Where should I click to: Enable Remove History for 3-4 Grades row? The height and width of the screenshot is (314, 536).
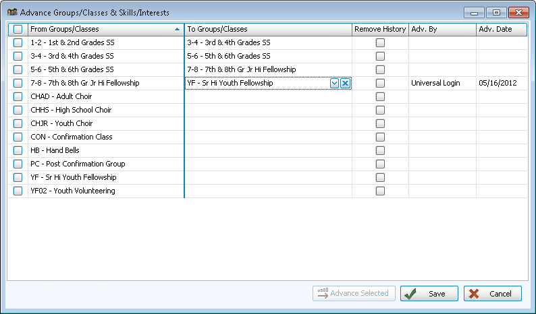pos(380,56)
